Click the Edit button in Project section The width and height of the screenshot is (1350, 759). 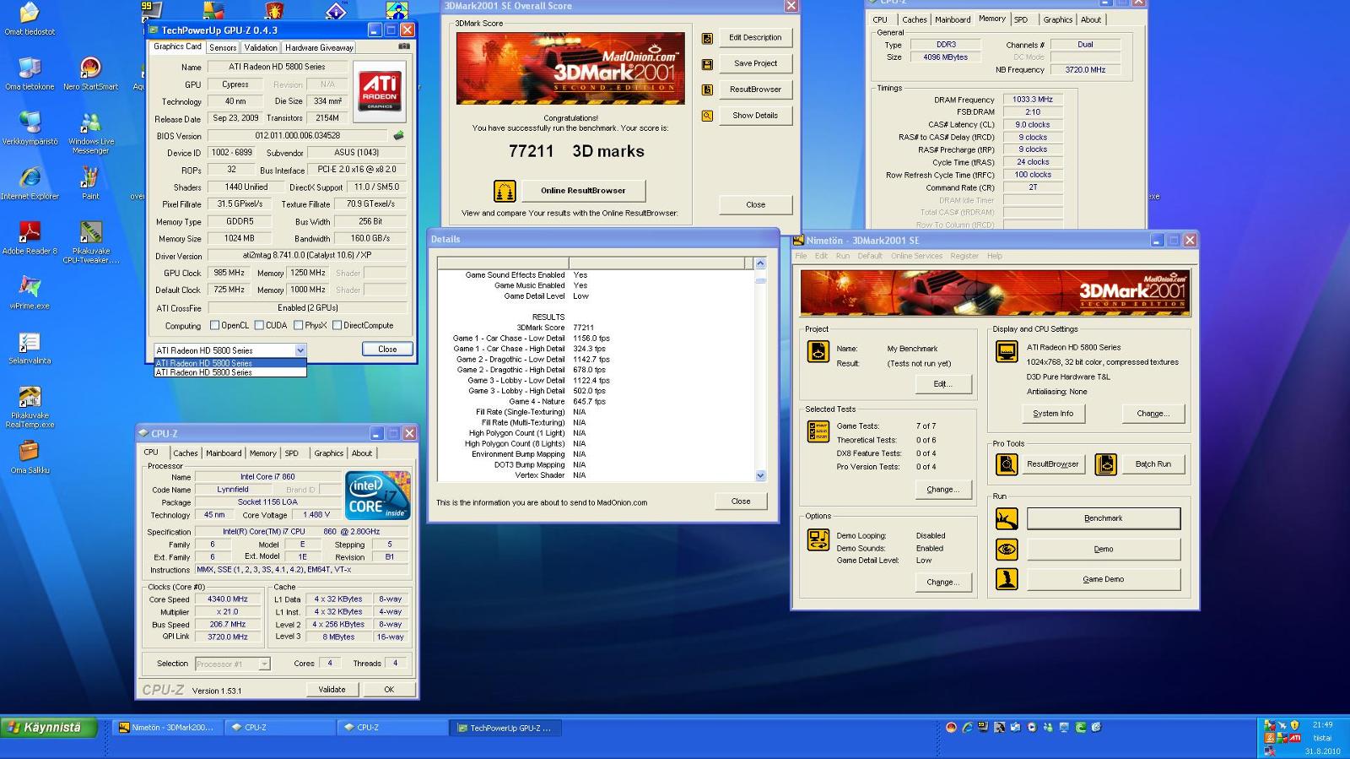click(942, 384)
